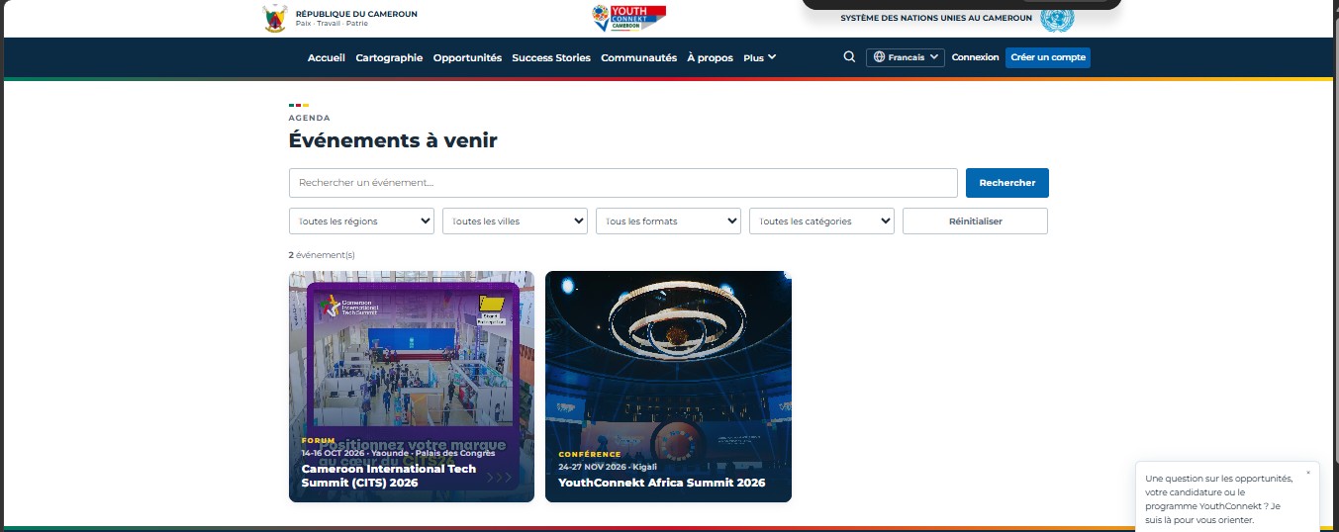Navigate to Success Stories
The height and width of the screenshot is (532, 1339).
point(551,57)
